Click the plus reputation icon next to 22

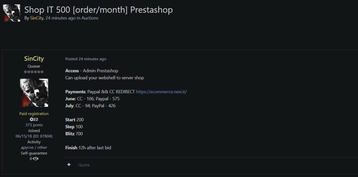click(x=31, y=119)
